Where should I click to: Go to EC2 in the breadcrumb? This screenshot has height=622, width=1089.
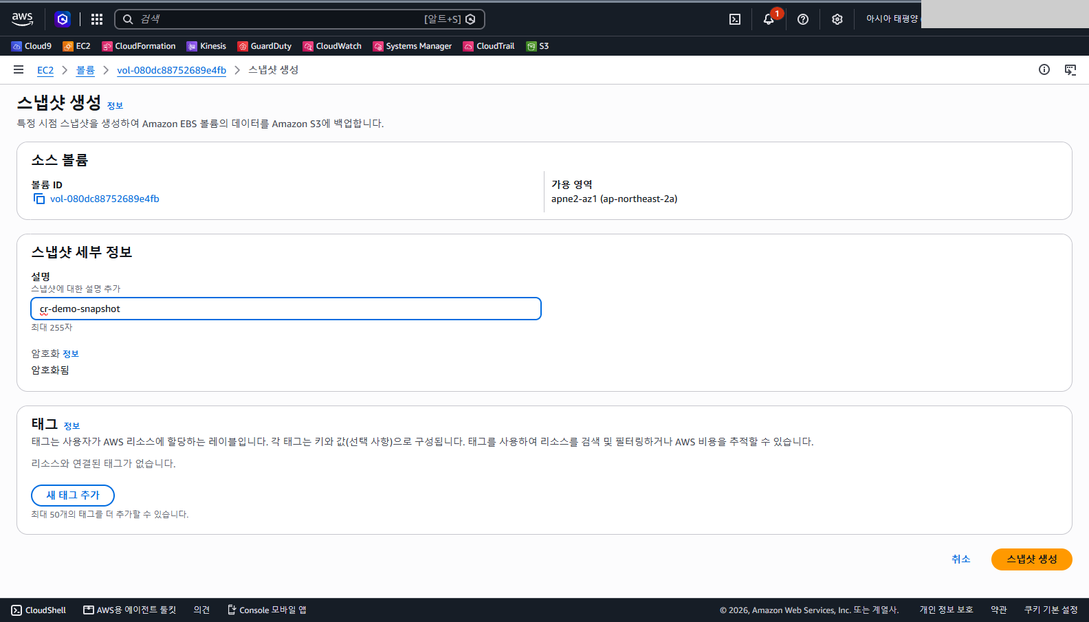tap(45, 70)
